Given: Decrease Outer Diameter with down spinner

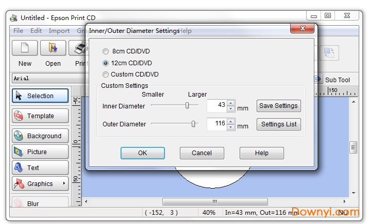Looking at the screenshot, I should point(231,127).
